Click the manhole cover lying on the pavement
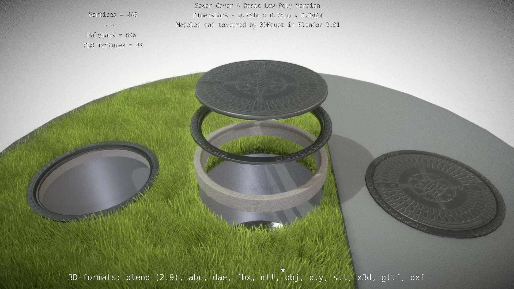 tap(435, 194)
